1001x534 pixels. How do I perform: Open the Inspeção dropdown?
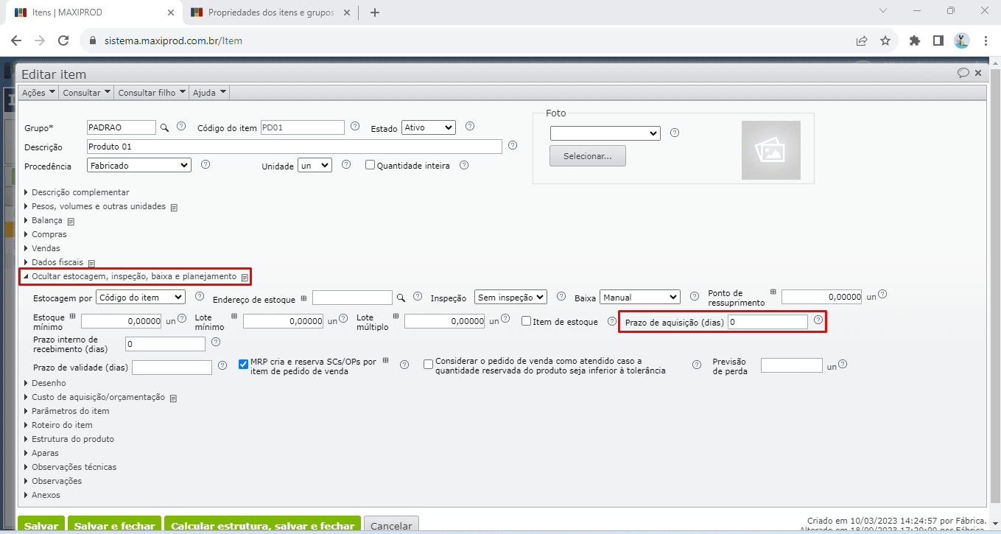coord(510,297)
